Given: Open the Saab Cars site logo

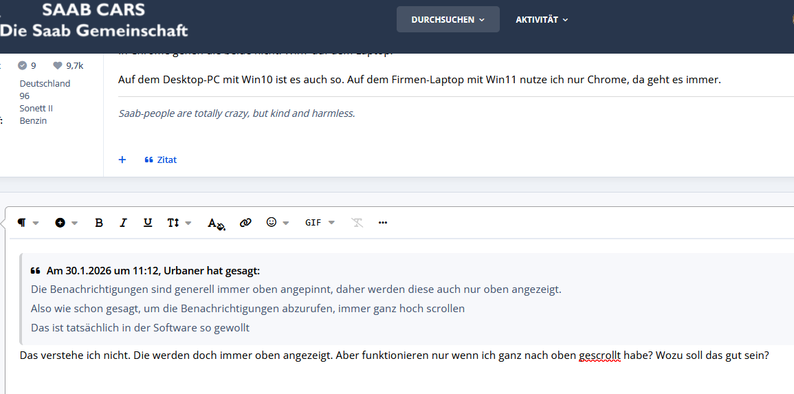Looking at the screenshot, I should pyautogui.click(x=93, y=20).
